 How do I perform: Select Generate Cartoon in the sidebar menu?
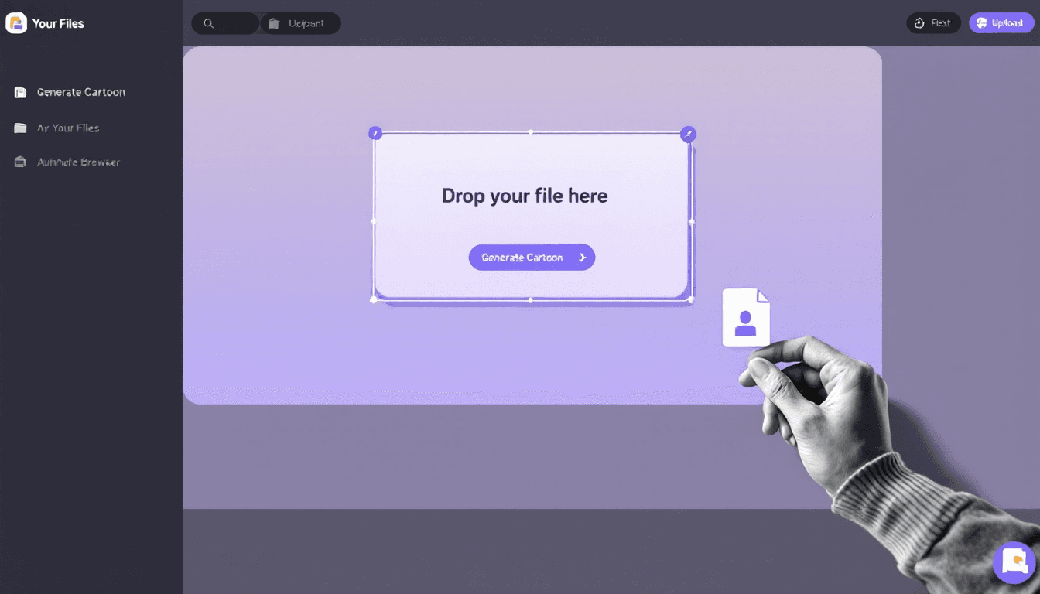81,91
